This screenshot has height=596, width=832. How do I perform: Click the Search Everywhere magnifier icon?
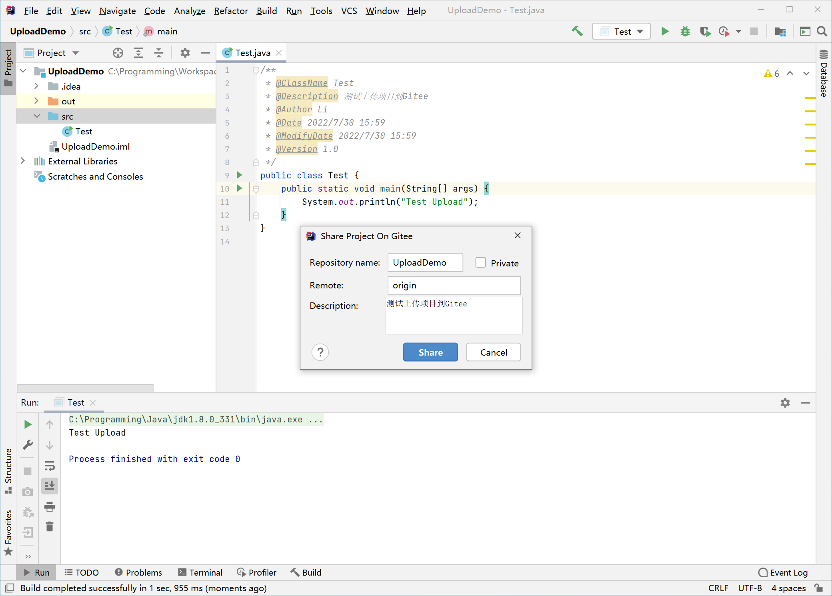pyautogui.click(x=822, y=31)
